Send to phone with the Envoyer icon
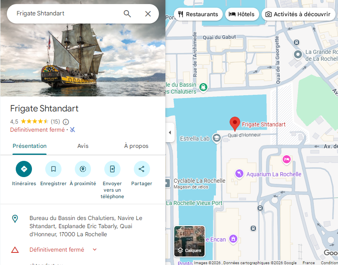 tap(112, 169)
